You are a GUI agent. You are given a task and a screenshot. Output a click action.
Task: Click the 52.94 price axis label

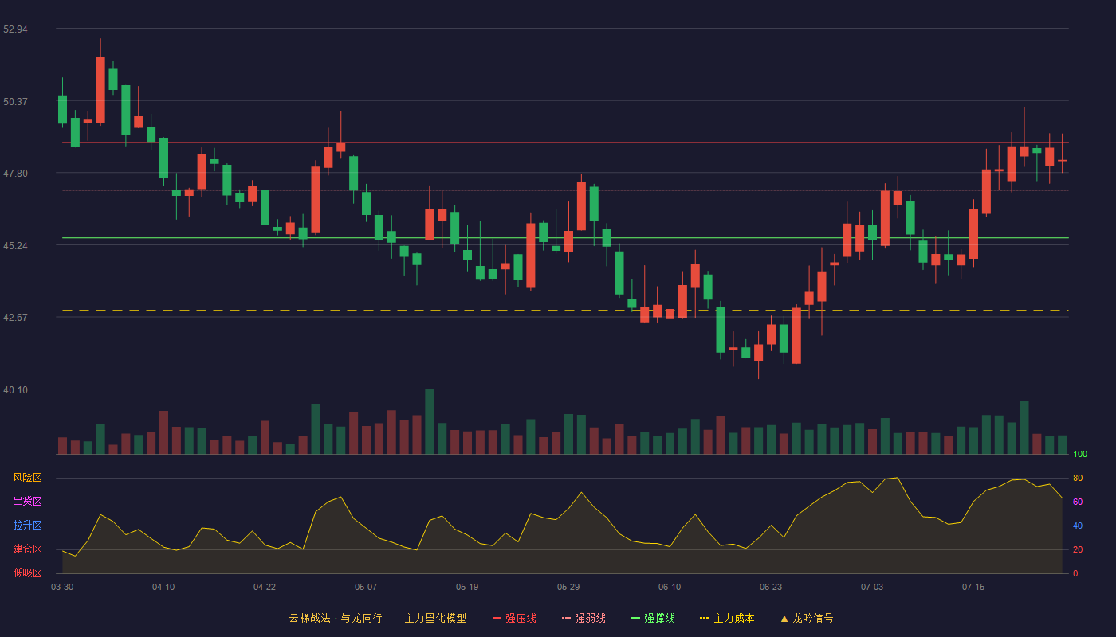15,29
